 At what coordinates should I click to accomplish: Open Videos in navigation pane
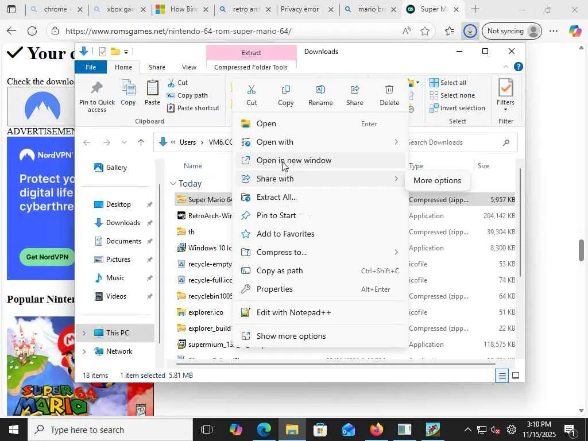pyautogui.click(x=110, y=296)
